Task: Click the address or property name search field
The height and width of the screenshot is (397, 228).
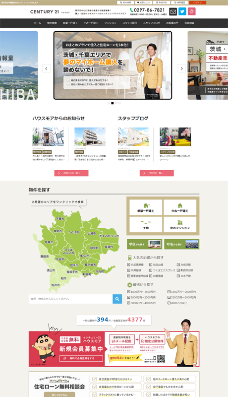Action: pos(70,299)
